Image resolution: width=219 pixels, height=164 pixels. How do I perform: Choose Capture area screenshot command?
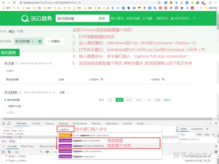tap(109, 141)
